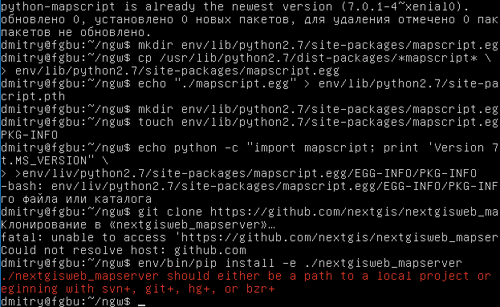The height and width of the screenshot is (307, 500).
Task: Click 'Клонирование в «nextgisweb_mapserver»' line
Action: 138,224
